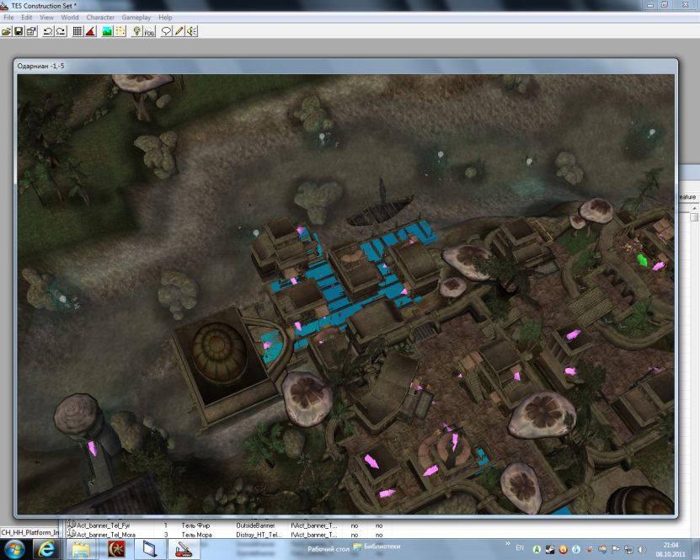Click the network tray icon
The image size is (700, 560).
click(x=628, y=549)
